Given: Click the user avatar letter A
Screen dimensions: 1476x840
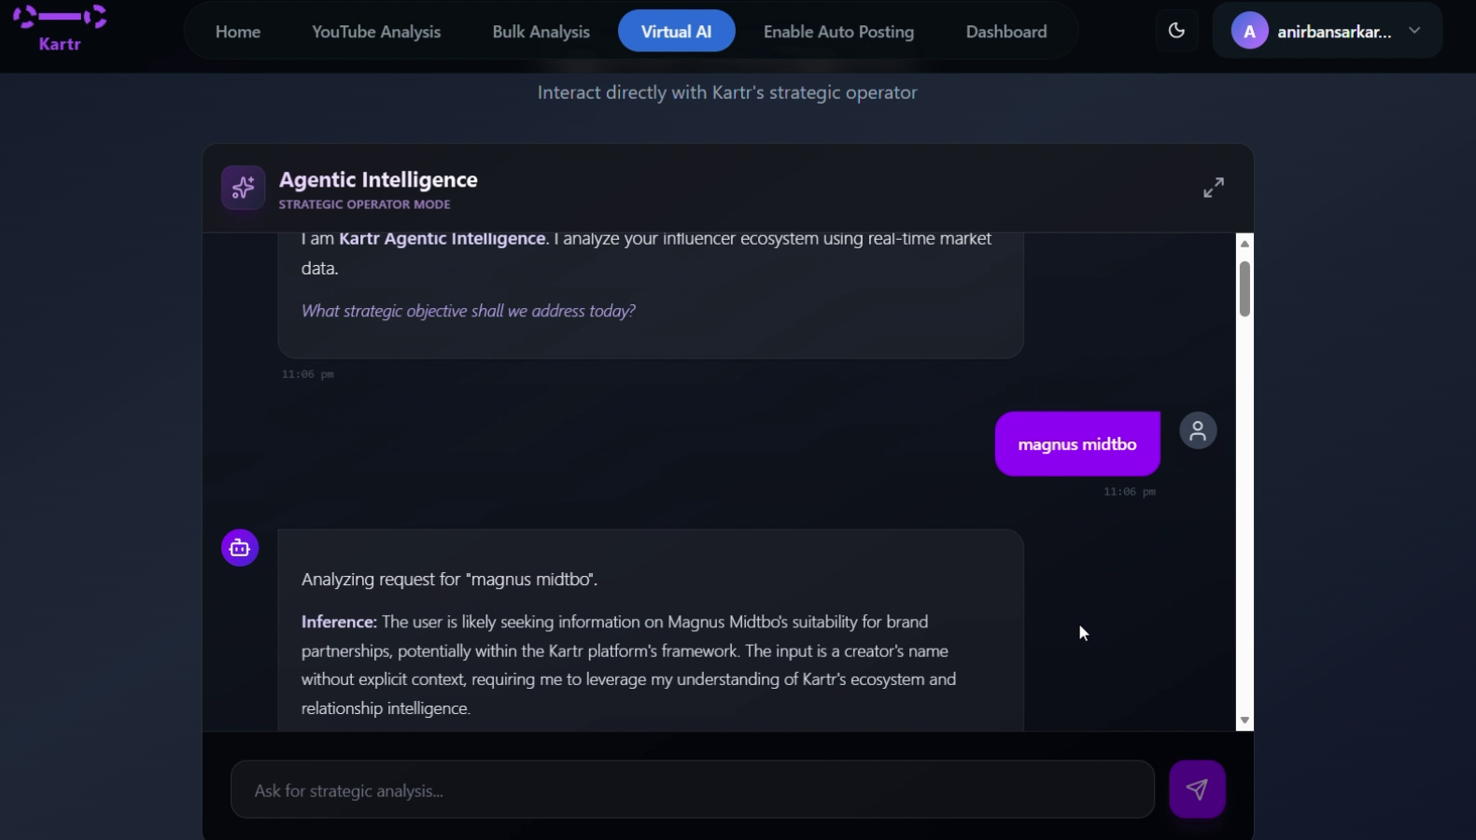Looking at the screenshot, I should 1249,32.
